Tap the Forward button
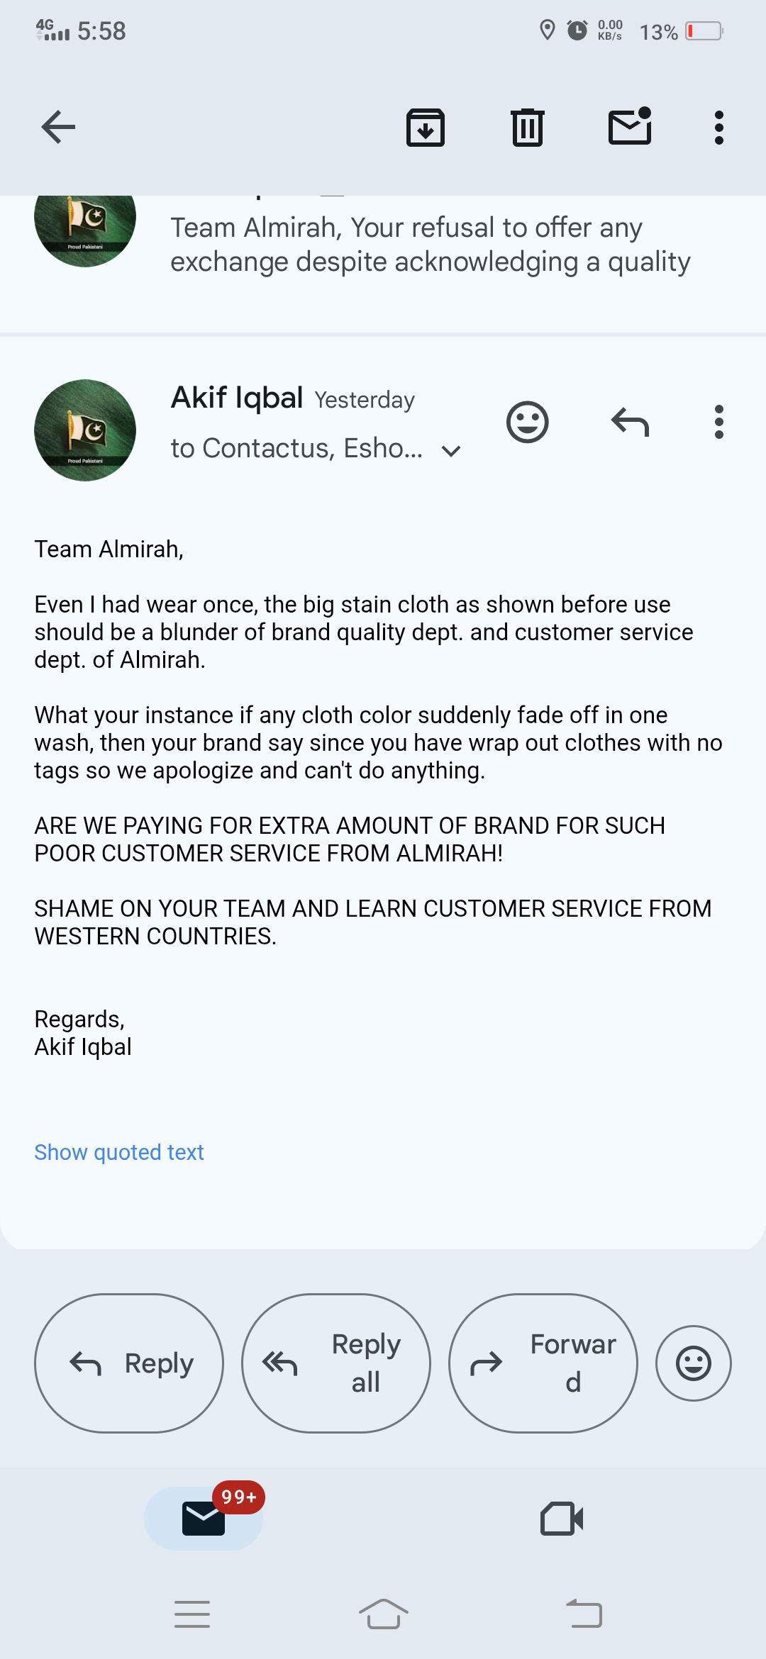Image resolution: width=766 pixels, height=1659 pixels. tap(543, 1363)
